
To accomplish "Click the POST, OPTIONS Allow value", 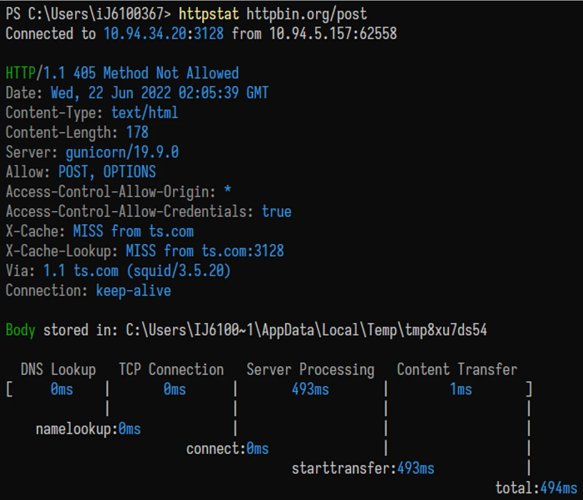I will (107, 172).
